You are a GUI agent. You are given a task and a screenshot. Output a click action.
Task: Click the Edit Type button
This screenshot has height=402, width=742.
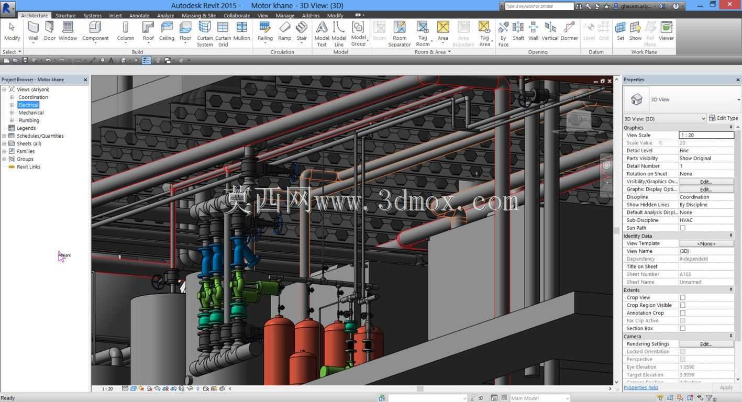pos(723,118)
